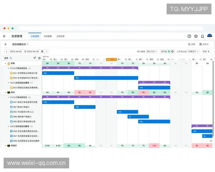Select the 9h bar for task #57

click(x=207, y=136)
